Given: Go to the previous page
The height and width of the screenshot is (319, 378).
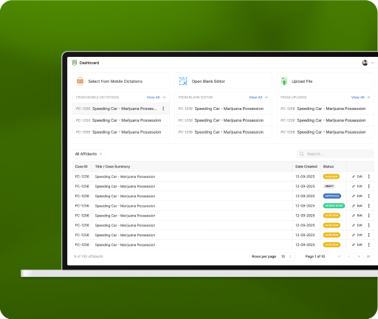Looking at the screenshot, I should [x=349, y=256].
